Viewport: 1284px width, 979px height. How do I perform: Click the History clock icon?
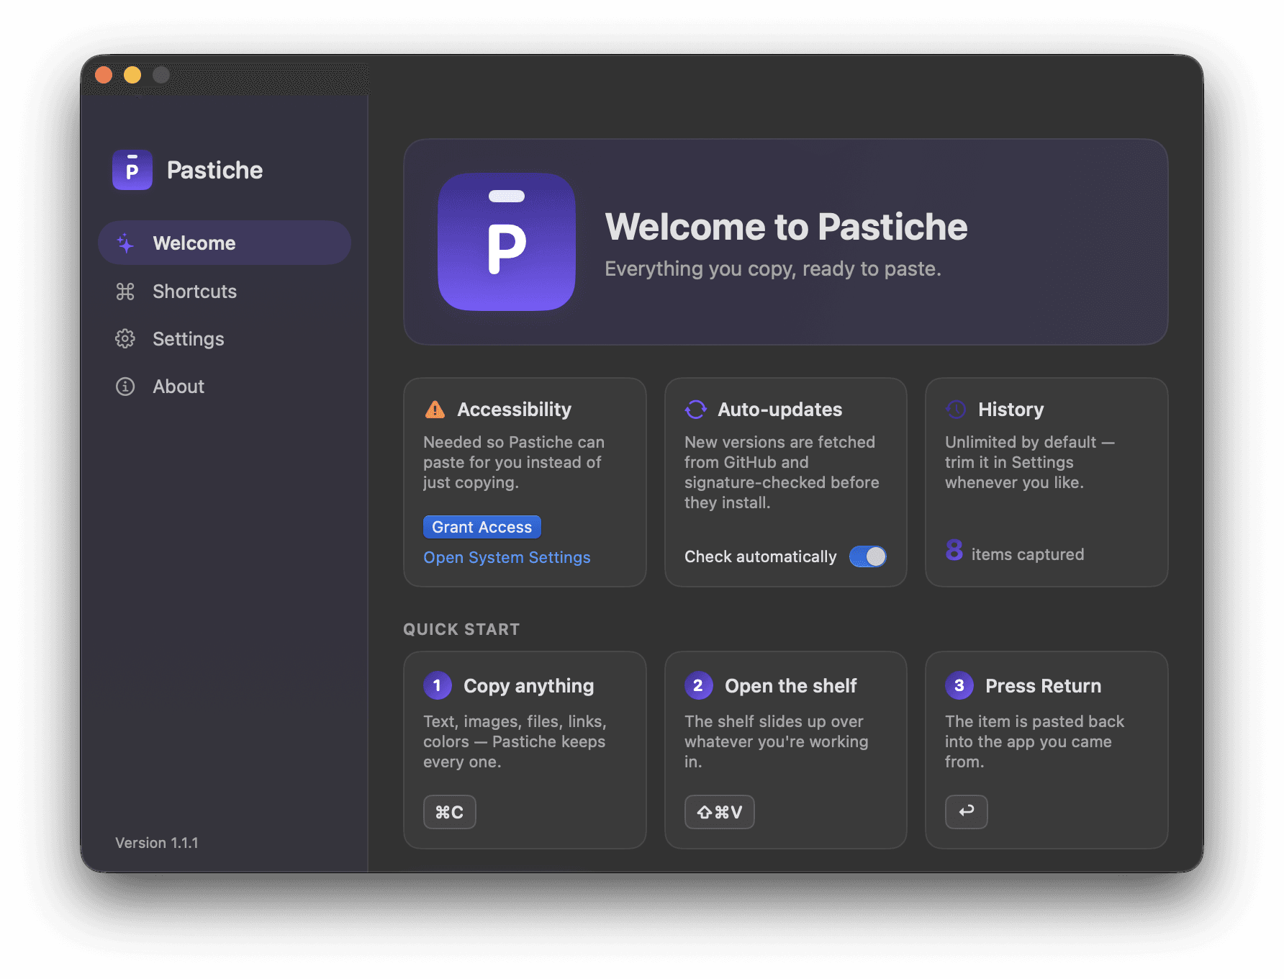tap(956, 410)
